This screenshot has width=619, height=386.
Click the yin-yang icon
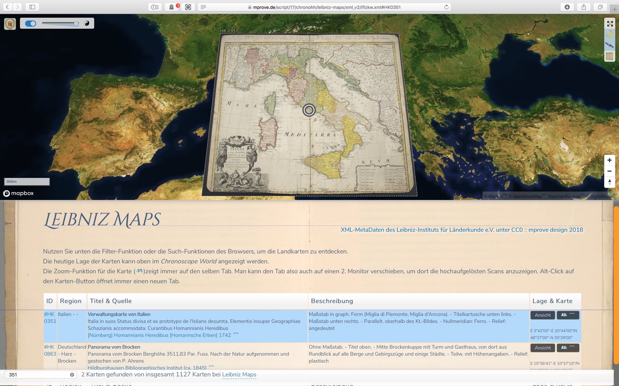click(x=87, y=23)
